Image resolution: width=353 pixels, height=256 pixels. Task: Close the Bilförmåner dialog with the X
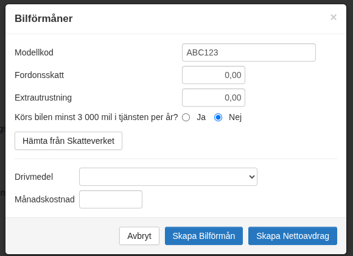[x=334, y=17]
